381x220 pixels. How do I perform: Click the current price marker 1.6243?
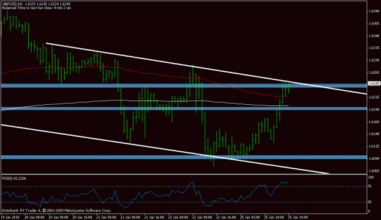point(374,83)
